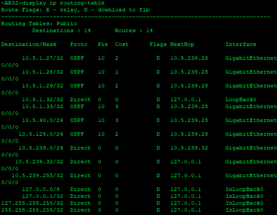Select destination 10.5.239.0/24
Screen dimensions: 277x215
tap(41, 148)
